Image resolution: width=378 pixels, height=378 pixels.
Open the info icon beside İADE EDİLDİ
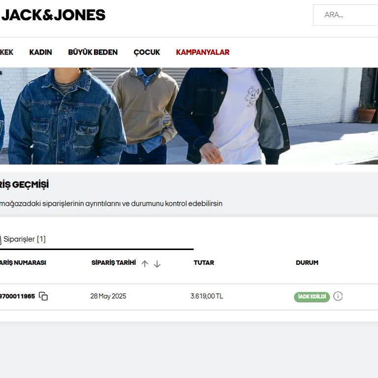338,296
